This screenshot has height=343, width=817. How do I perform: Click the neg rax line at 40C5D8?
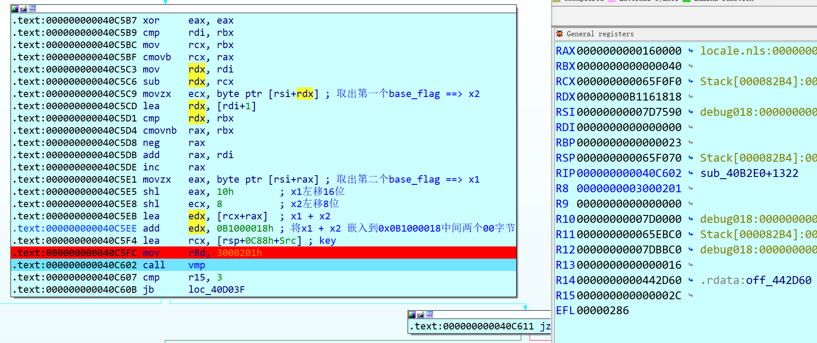click(264, 142)
